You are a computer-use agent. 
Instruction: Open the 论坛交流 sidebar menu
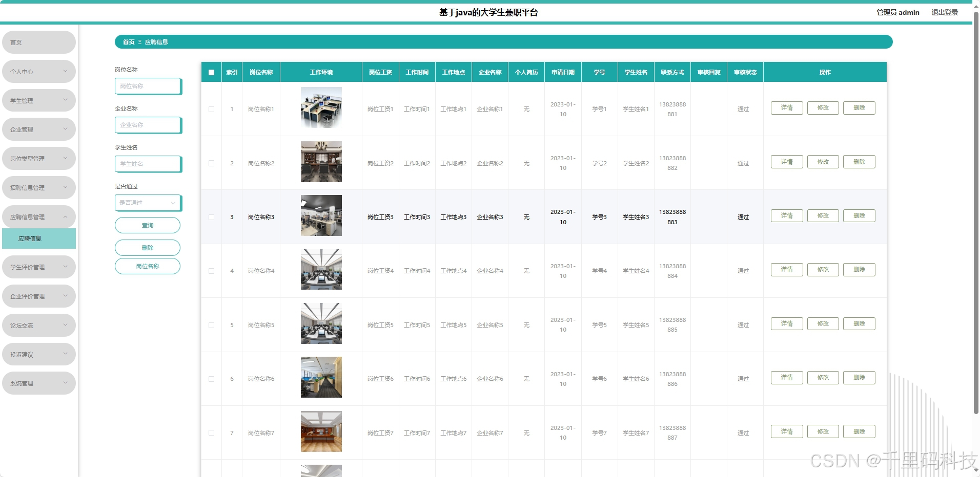[x=39, y=326]
